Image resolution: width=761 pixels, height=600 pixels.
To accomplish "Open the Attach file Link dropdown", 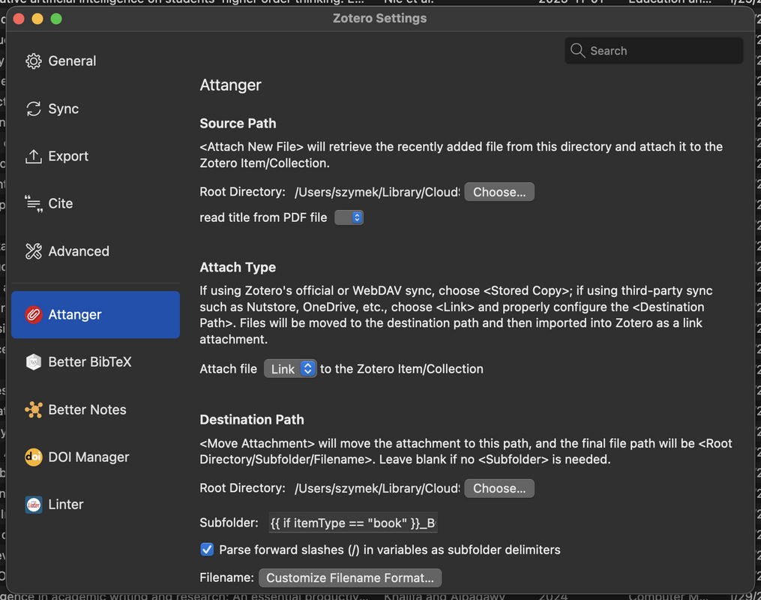I will pos(290,368).
